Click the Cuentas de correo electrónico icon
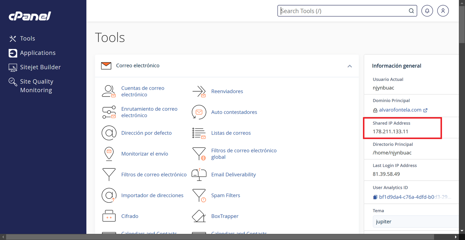This screenshot has height=240, width=465. click(109, 91)
